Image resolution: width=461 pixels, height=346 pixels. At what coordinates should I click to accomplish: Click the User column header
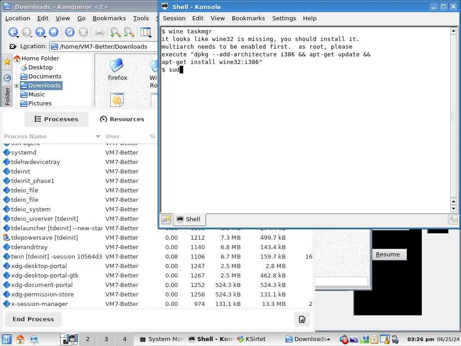pos(113,136)
